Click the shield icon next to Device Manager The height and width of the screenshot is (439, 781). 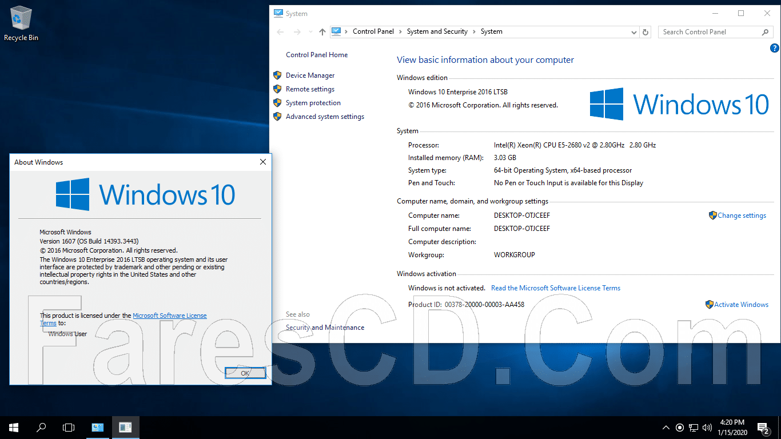click(x=277, y=75)
